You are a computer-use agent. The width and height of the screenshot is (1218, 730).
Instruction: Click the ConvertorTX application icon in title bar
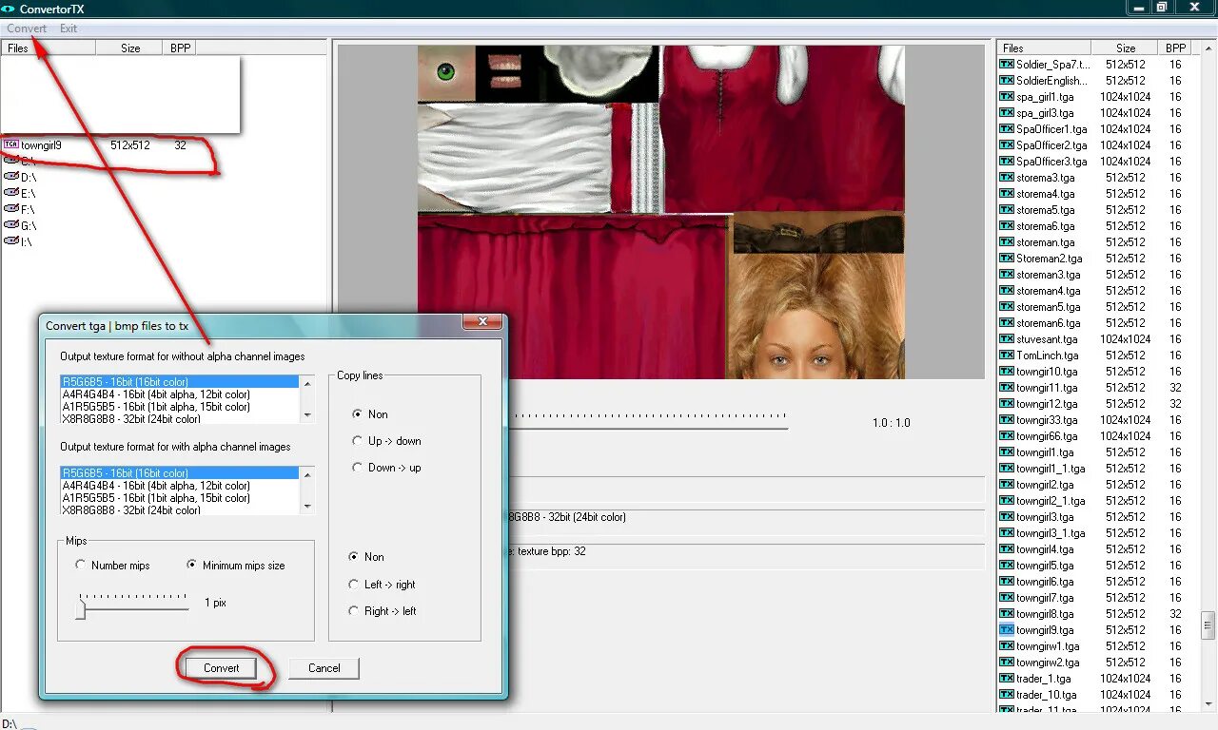[8, 9]
